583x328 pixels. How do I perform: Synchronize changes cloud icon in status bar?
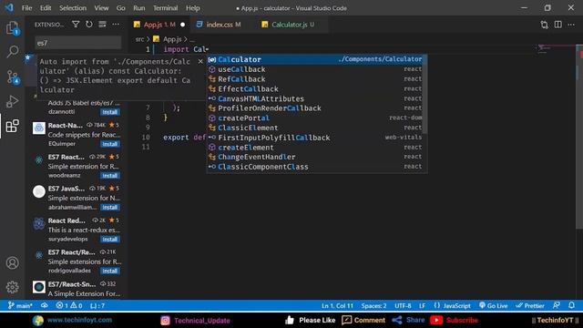point(45,306)
